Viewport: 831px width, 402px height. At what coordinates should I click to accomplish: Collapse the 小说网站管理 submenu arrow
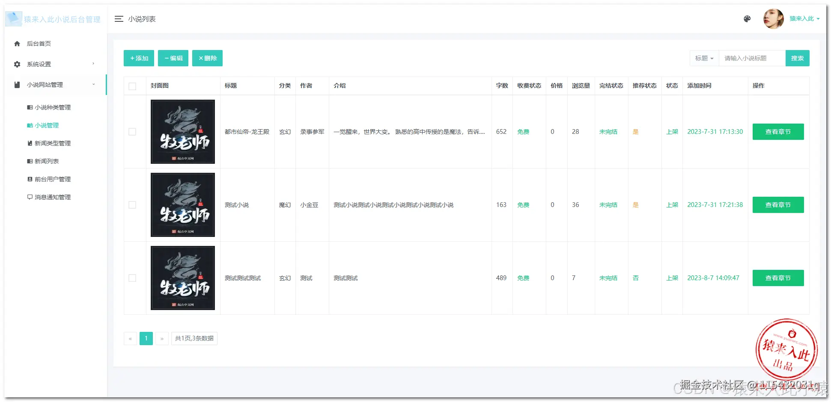point(93,84)
